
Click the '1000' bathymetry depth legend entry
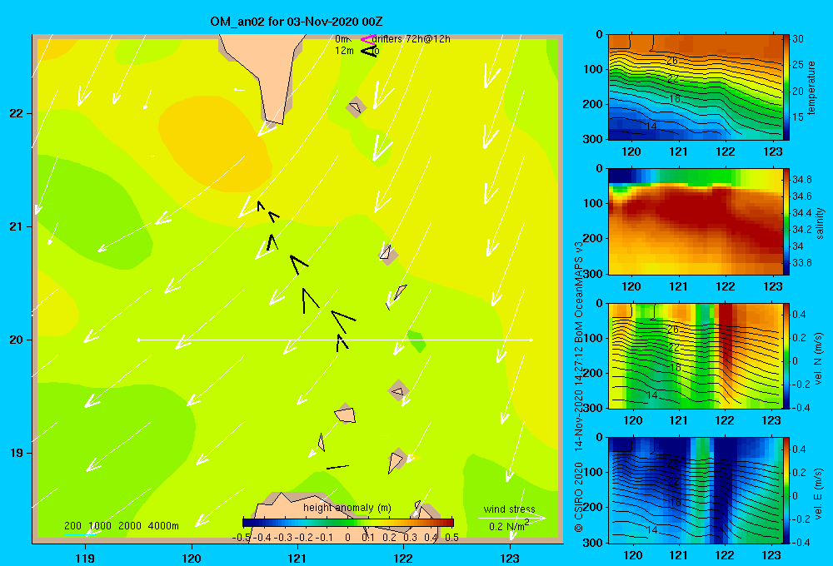pos(100,526)
